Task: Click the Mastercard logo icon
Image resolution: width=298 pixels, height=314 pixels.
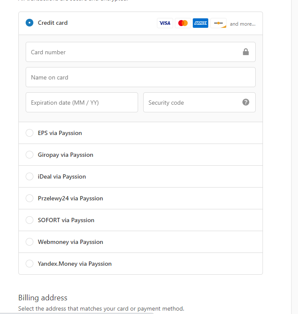Action: (x=183, y=23)
